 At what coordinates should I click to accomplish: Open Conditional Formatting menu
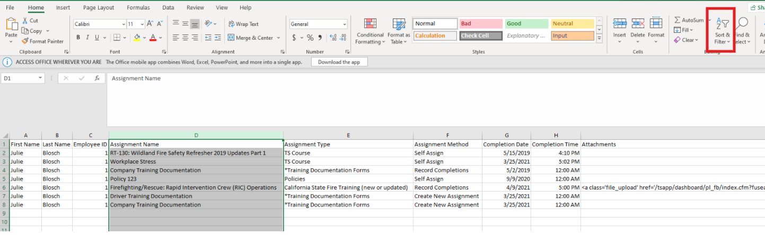click(x=370, y=31)
